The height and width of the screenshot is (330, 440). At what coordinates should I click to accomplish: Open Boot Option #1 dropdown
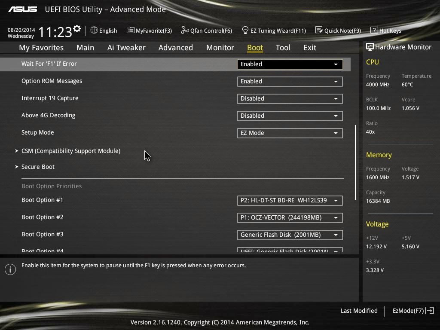coord(290,201)
